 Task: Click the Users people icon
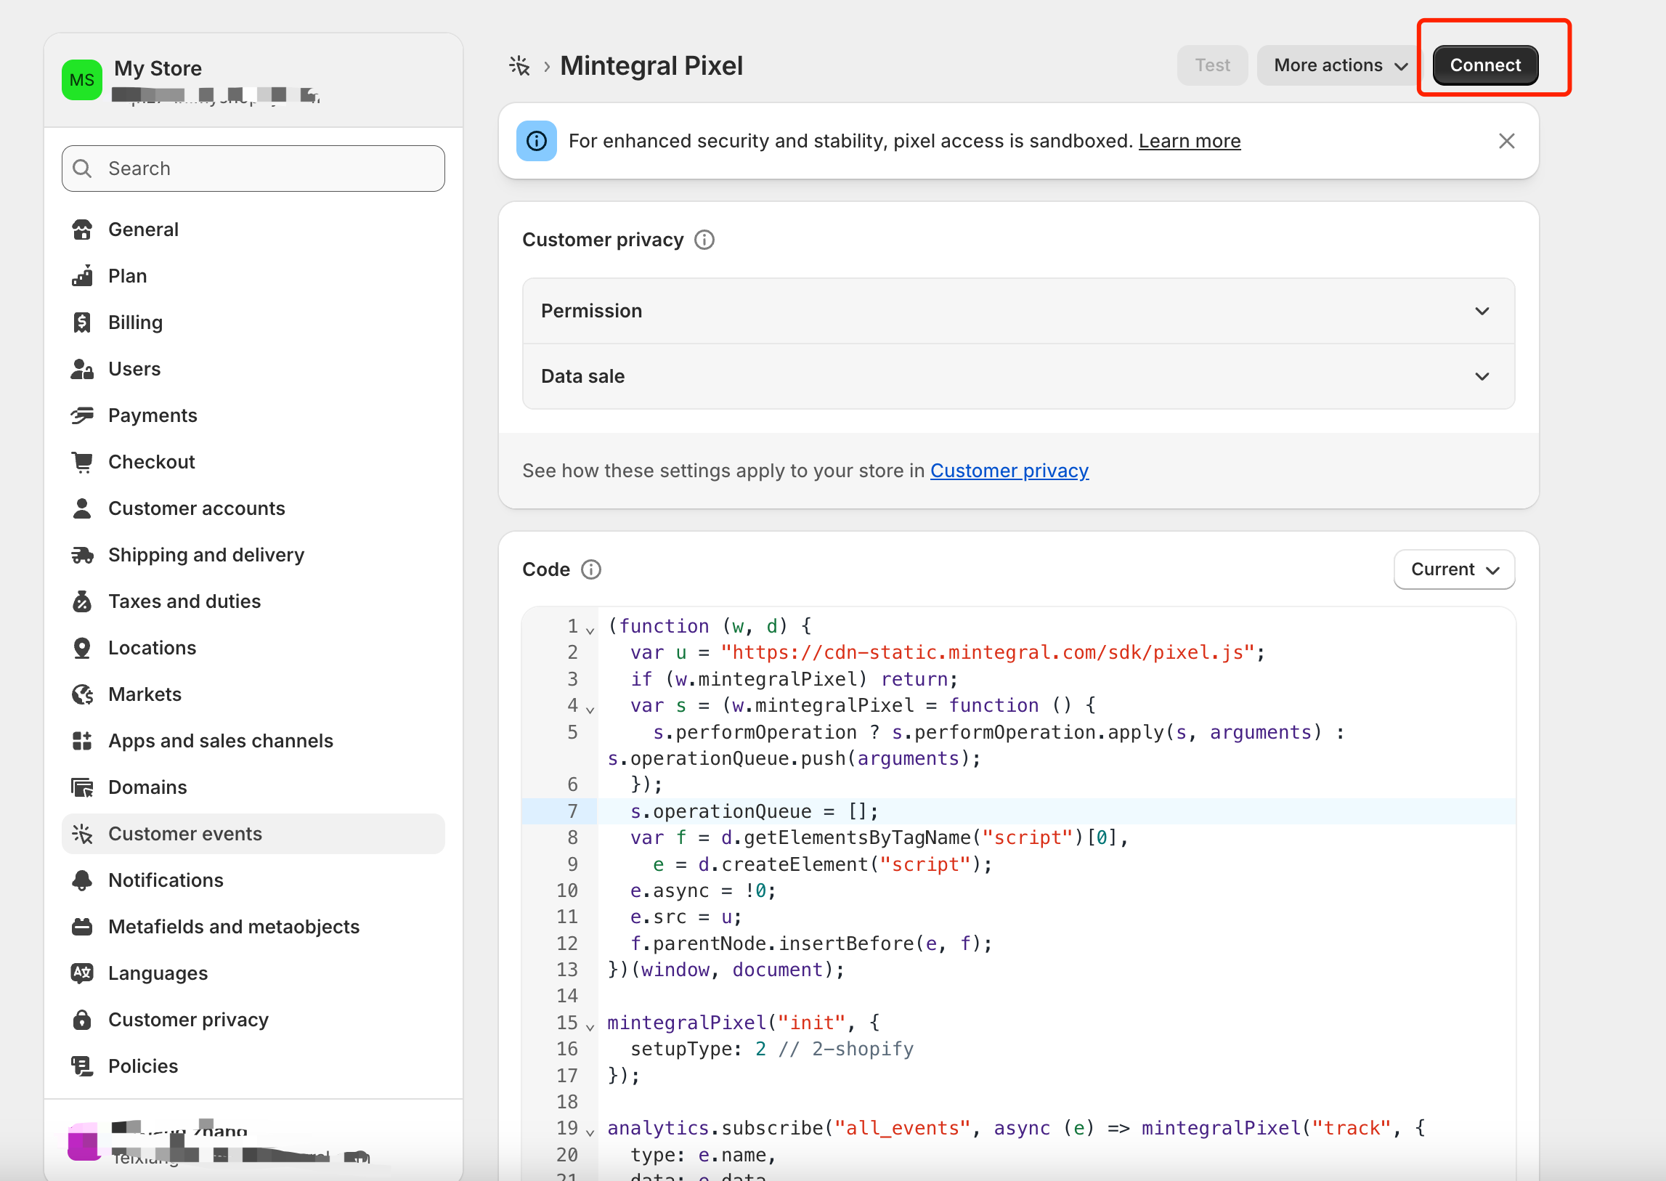click(82, 370)
